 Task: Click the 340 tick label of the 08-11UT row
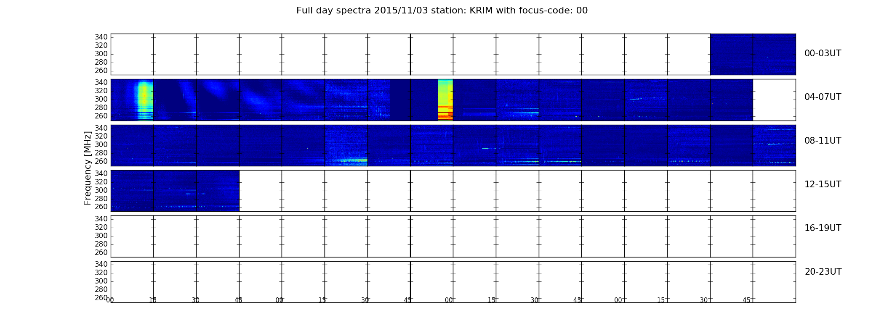101,128
